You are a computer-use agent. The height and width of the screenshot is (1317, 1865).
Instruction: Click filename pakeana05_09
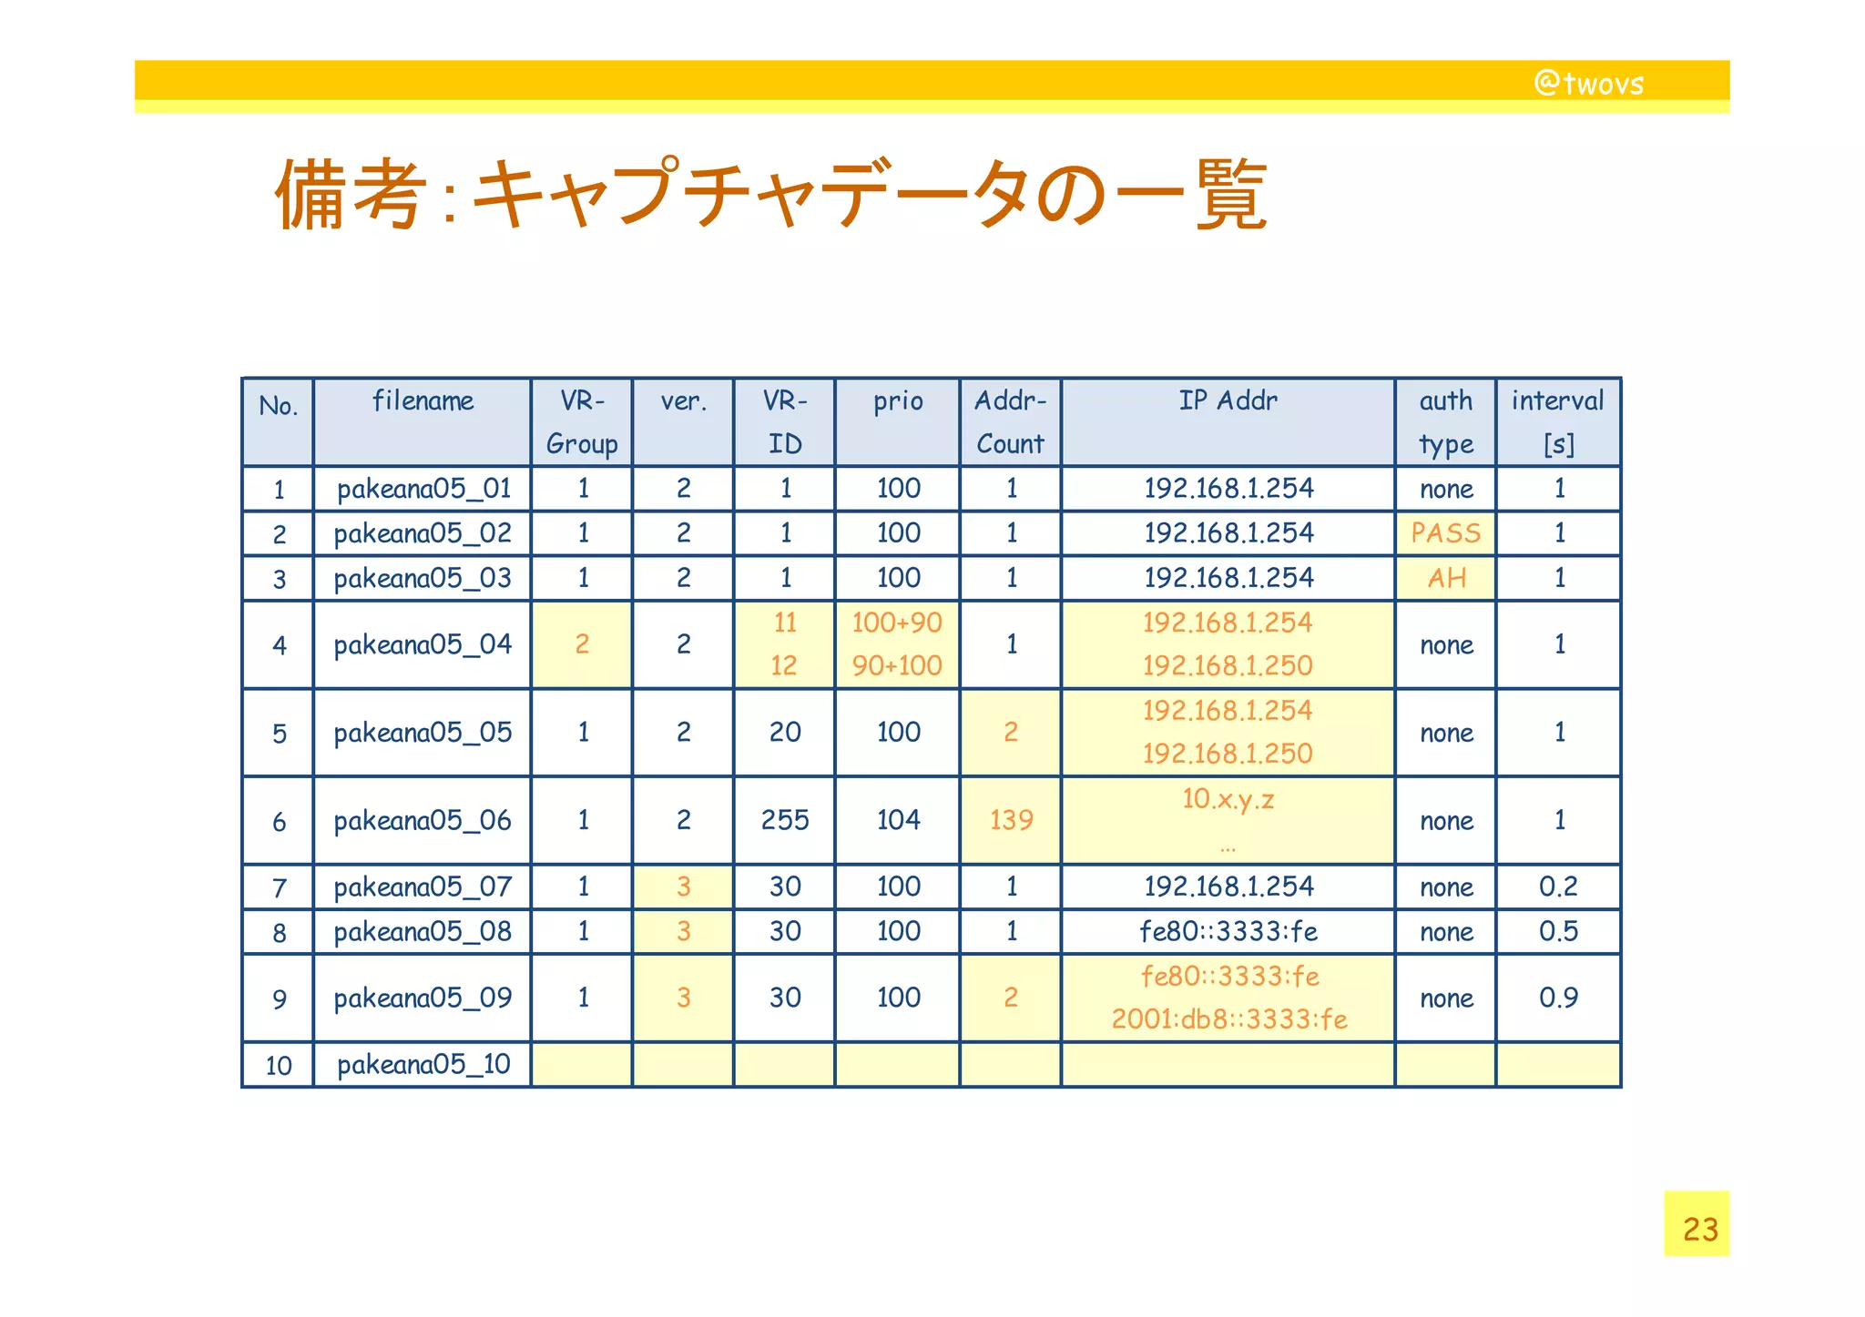tap(423, 998)
